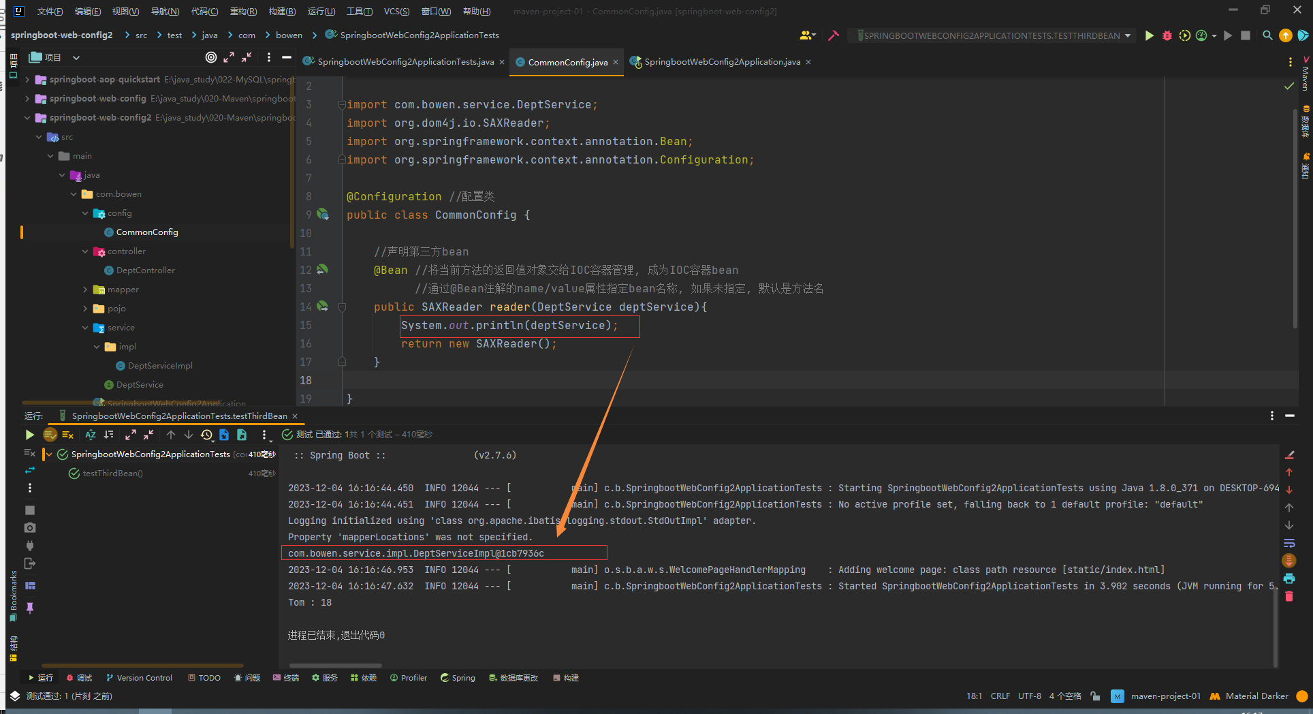Collapse all test results
The width and height of the screenshot is (1313, 714).
pyautogui.click(x=148, y=435)
